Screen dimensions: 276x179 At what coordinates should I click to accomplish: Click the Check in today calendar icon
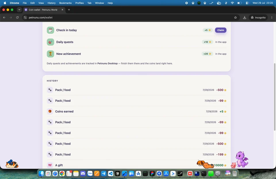click(x=50, y=30)
